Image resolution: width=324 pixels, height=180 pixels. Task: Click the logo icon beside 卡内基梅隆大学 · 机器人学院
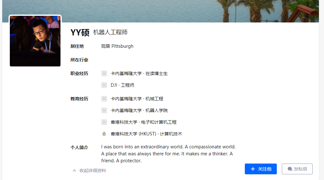[x=104, y=110]
